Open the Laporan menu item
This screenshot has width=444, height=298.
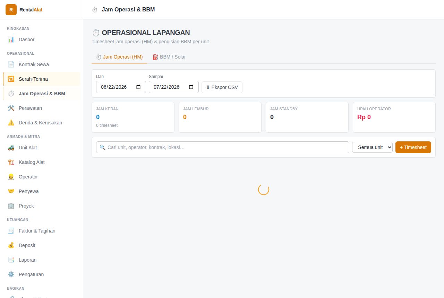[x=42, y=260]
